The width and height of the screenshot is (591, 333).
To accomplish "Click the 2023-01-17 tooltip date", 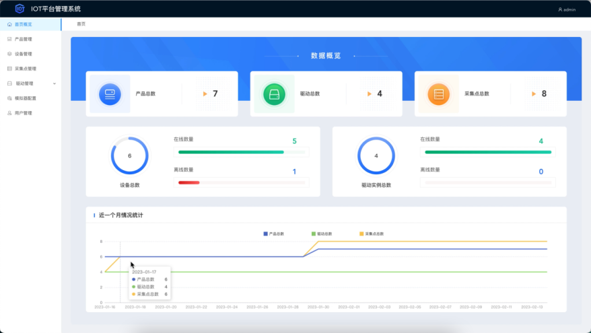I will coord(144,272).
